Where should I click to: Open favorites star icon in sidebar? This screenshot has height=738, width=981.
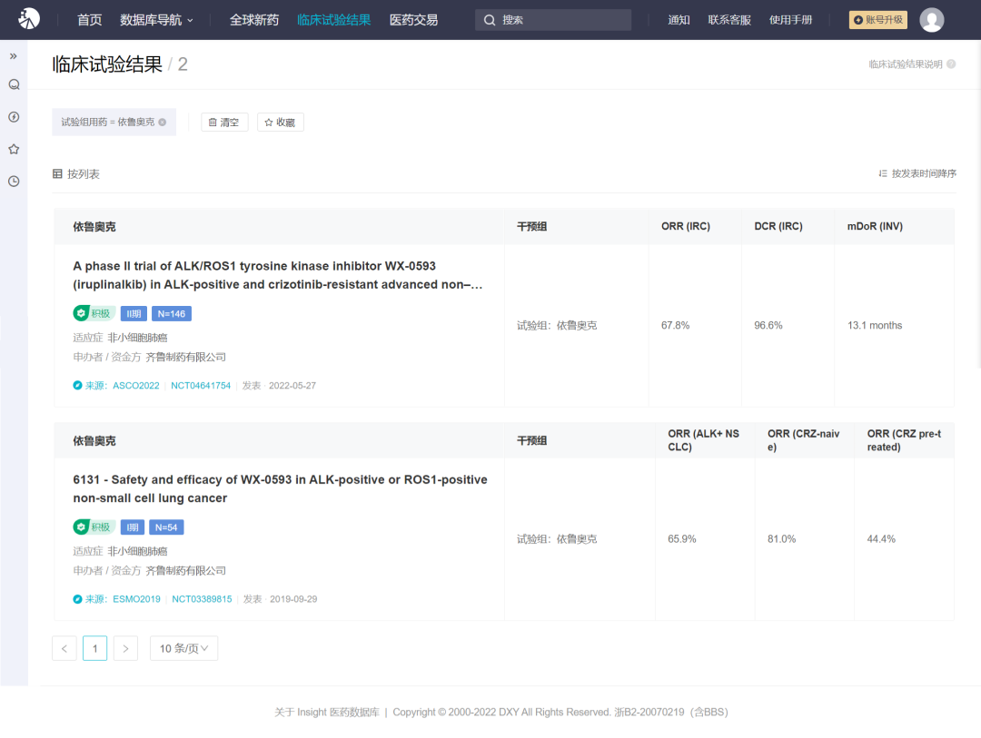[x=14, y=149]
